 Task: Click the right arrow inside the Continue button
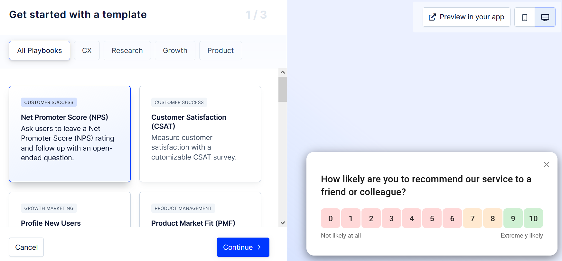pyautogui.click(x=259, y=247)
